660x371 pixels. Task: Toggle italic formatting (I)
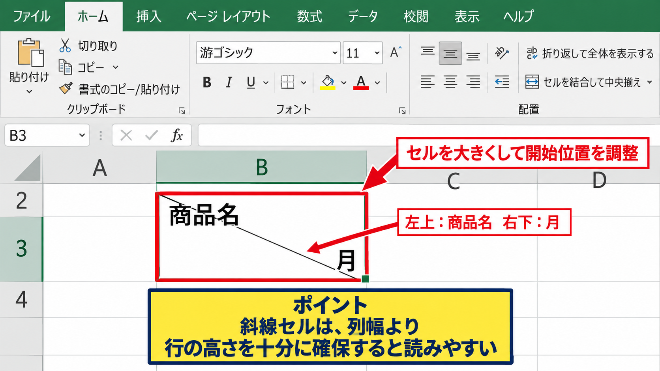[229, 82]
